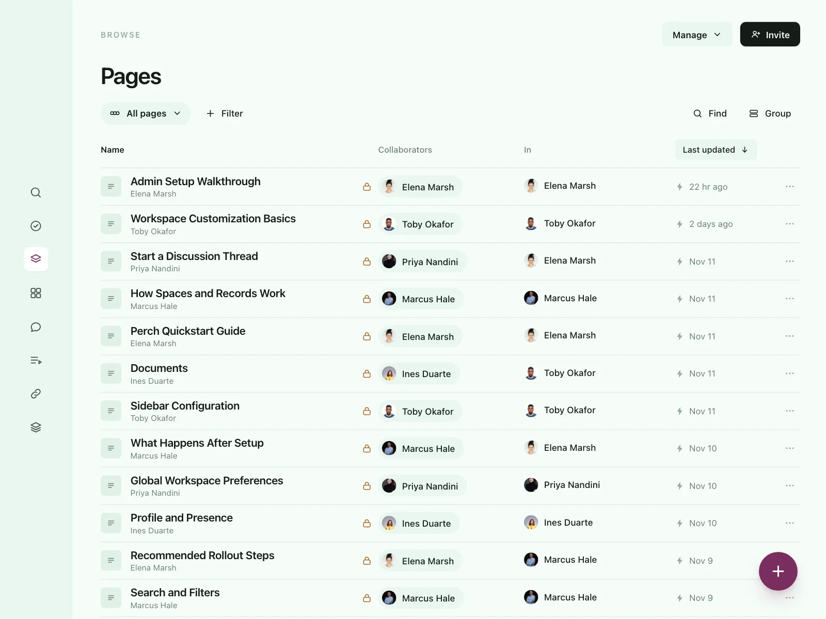Viewport: 826px width, 619px height.
Task: Click Marcus Hale in In column of Recommended Rollout Steps
Action: tap(561, 560)
